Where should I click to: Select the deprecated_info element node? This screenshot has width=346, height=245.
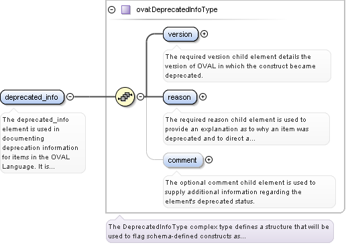click(32, 97)
